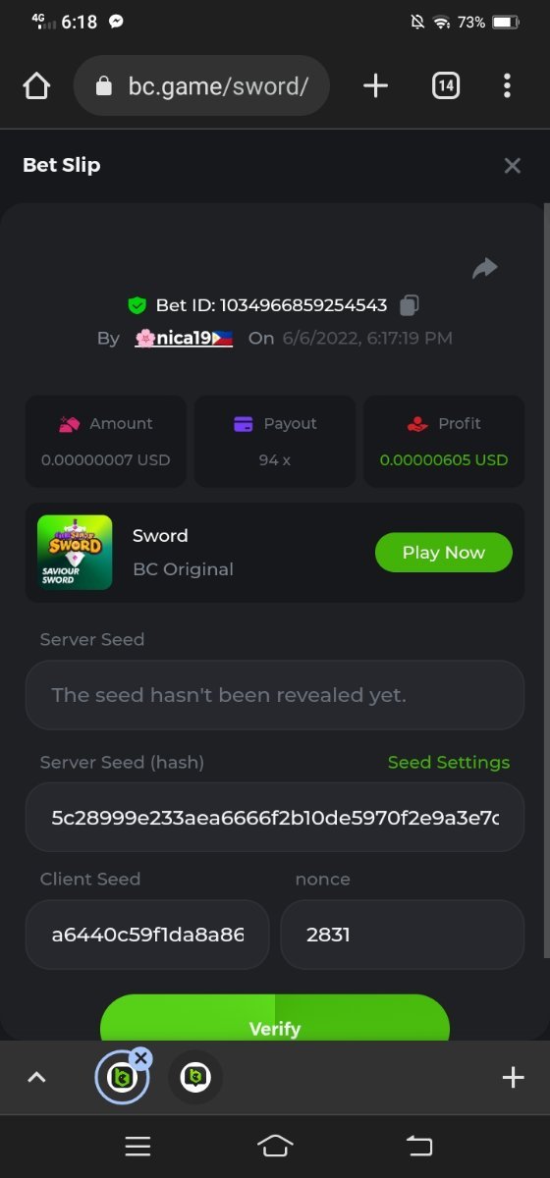Open nica19's user profile
This screenshot has height=1178, width=550.
[x=184, y=339]
